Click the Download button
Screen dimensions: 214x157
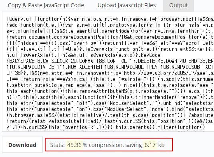(x=22, y=145)
